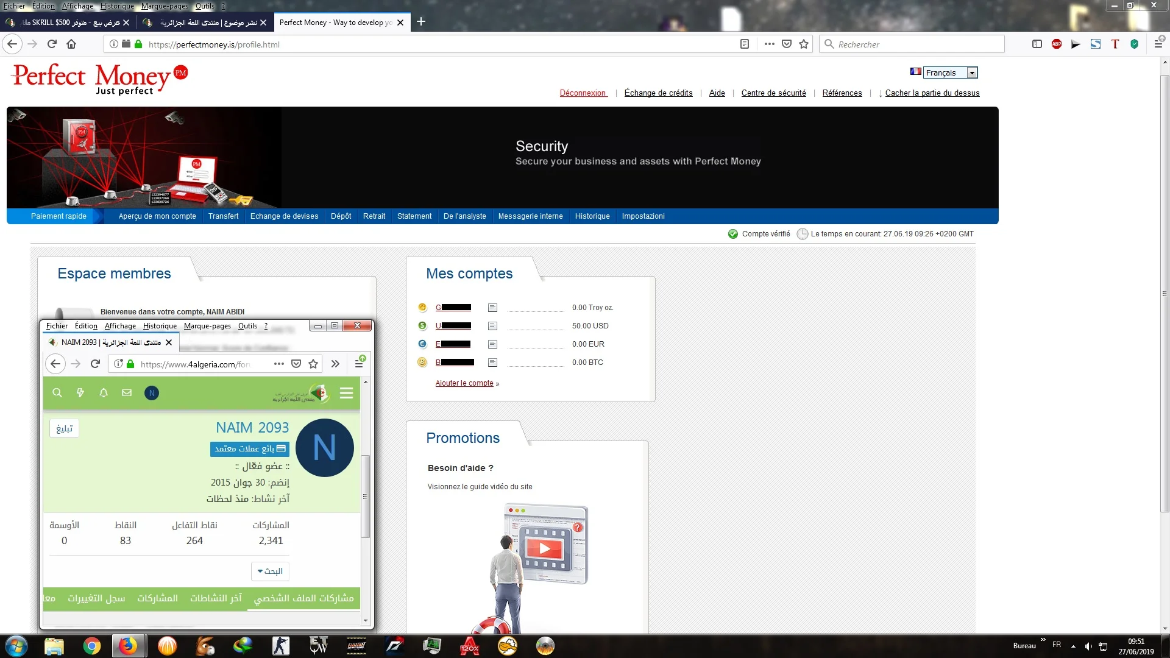
Task: Play the help guide video thumbnail
Action: (545, 548)
